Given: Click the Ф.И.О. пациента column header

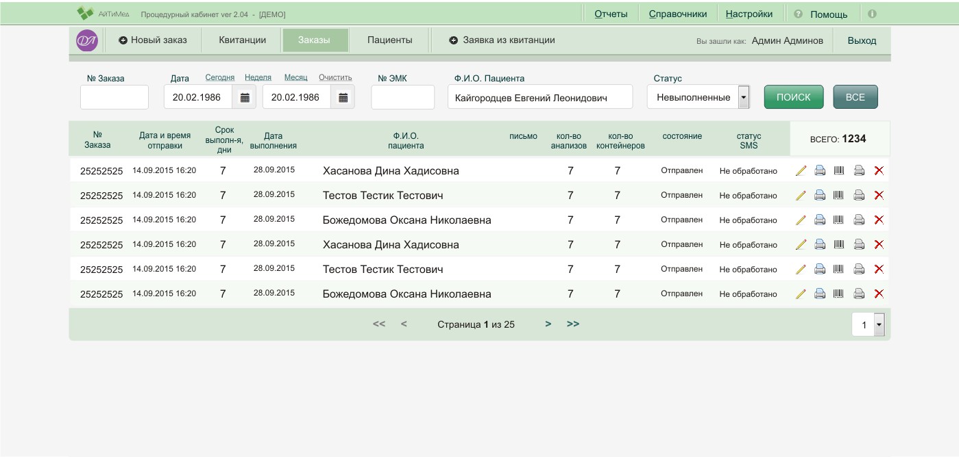Looking at the screenshot, I should 406,141.
